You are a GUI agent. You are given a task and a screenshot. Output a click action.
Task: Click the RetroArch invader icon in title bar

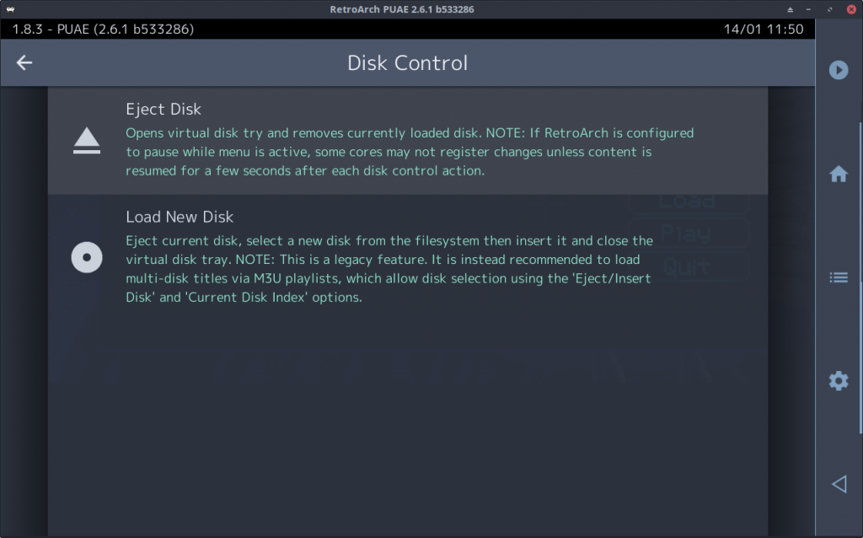(10, 8)
